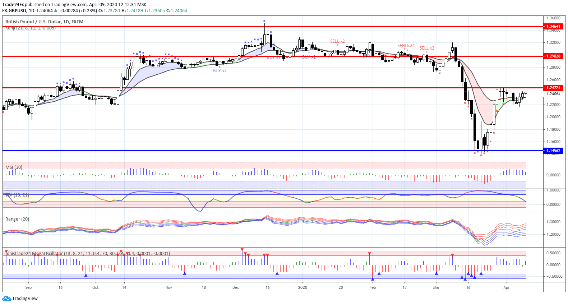Viewport: 568px width, 305px height.
Task: Click the Trade24Fx author name
Action: [x=13, y=5]
